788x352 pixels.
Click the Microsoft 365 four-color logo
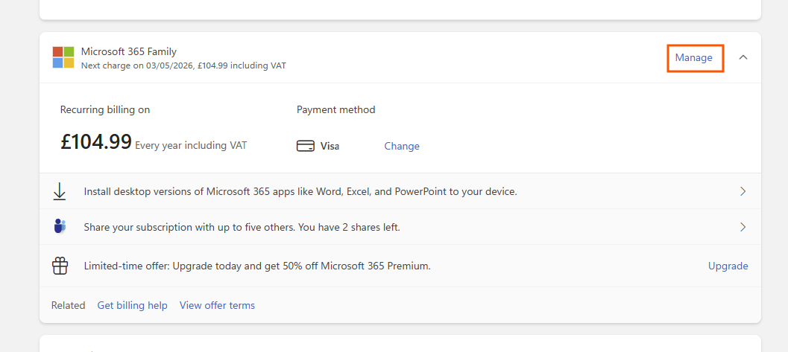(63, 57)
